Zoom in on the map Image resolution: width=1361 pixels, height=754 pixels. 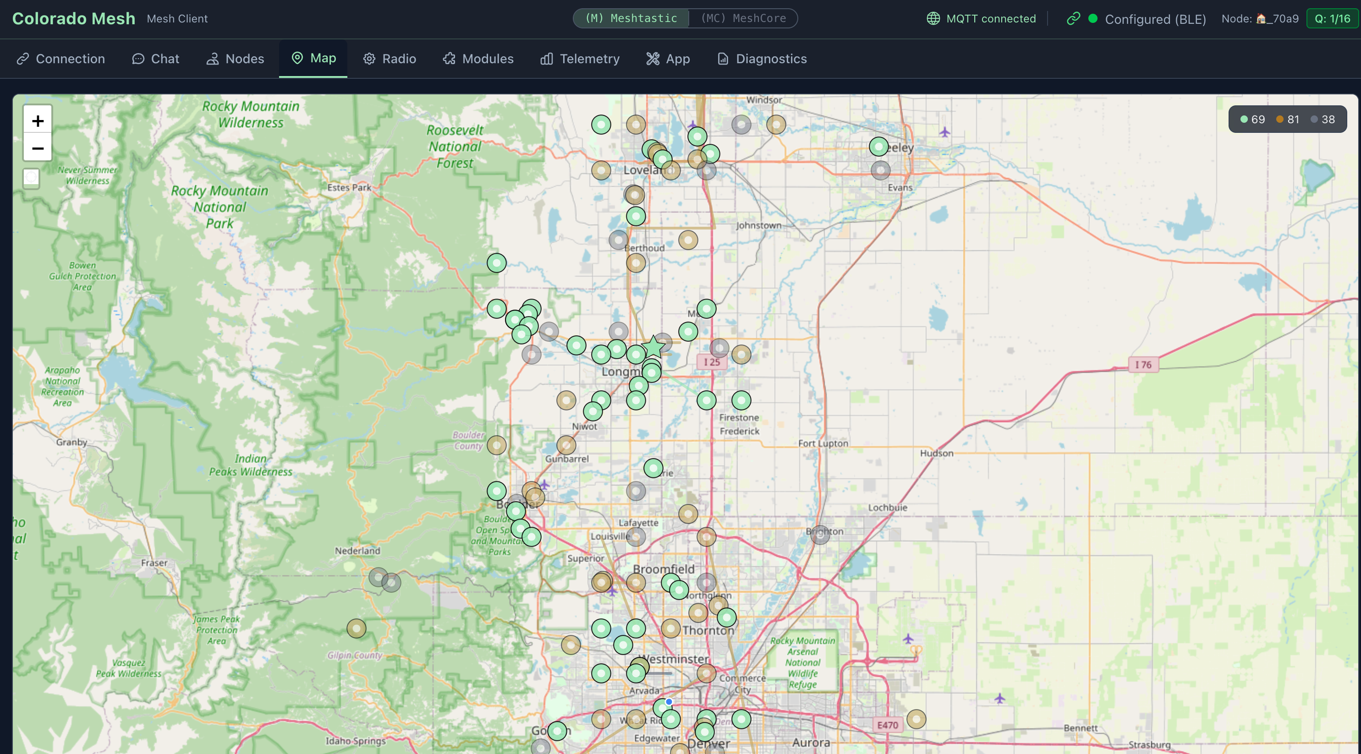(38, 121)
